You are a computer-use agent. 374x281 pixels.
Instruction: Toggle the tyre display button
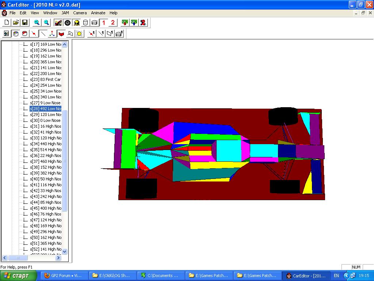tap(68, 23)
